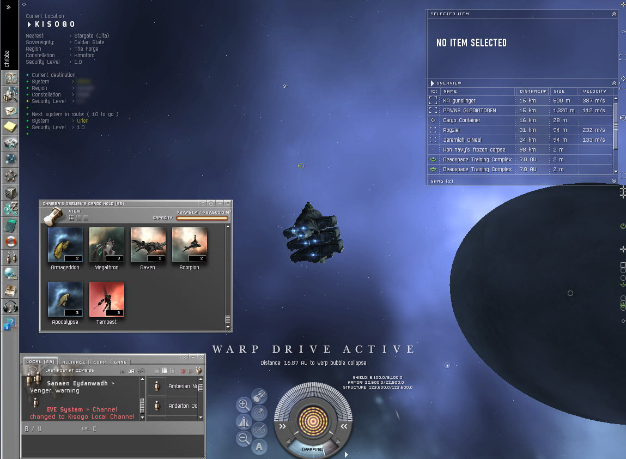Switch to the Local [89] chat tab

40,361
